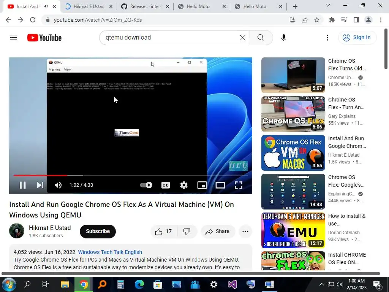Image resolution: width=389 pixels, height=292 pixels.
Task: Pause the YouTube video
Action: [22, 185]
